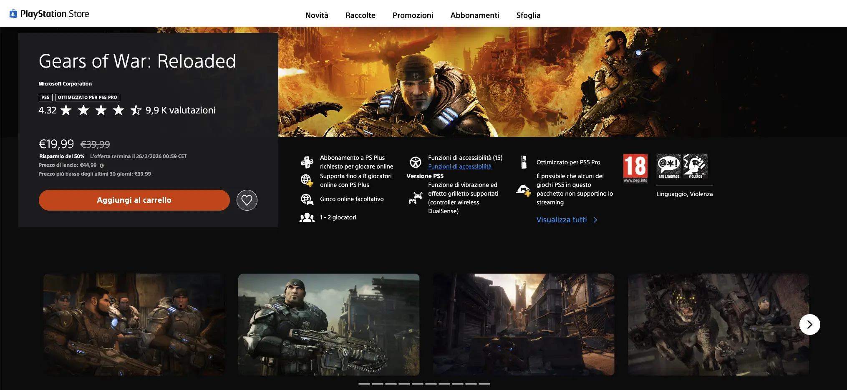This screenshot has height=390, width=847.
Task: Click the PS5 Pro console icon
Action: click(x=524, y=162)
